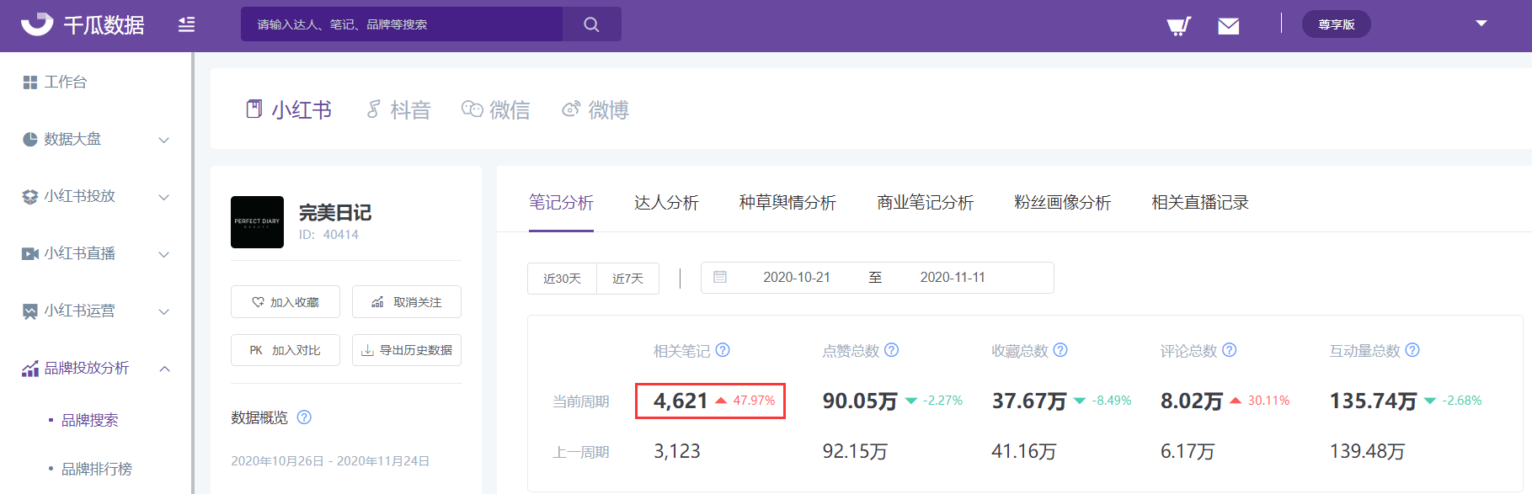The image size is (1532, 494).
Task: Click help icon next to 点赞总数
Action: pyautogui.click(x=892, y=350)
